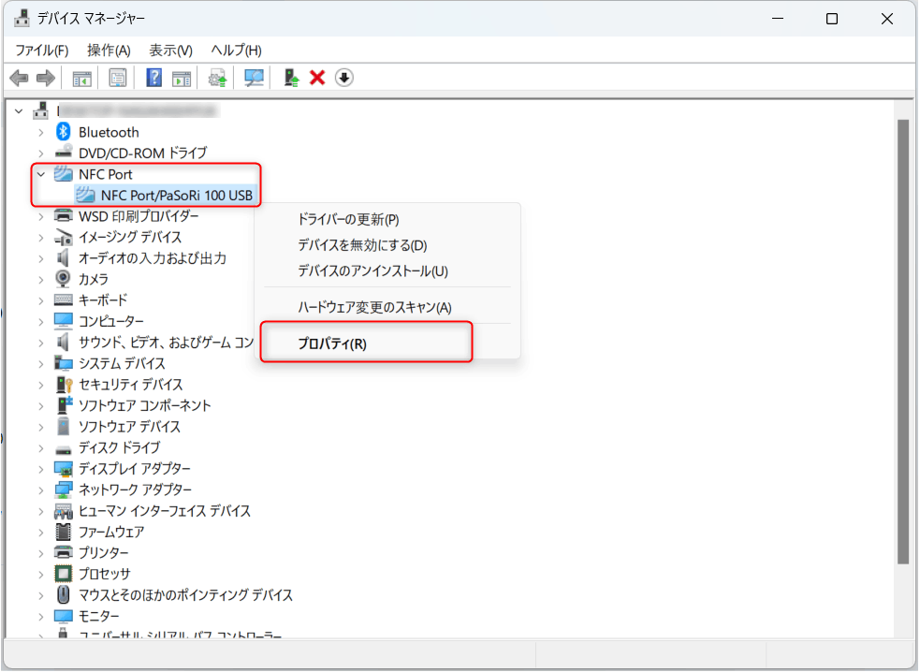Toggle the action pane toolbar icon
Image resolution: width=920 pixels, height=672 pixels.
coord(182,78)
